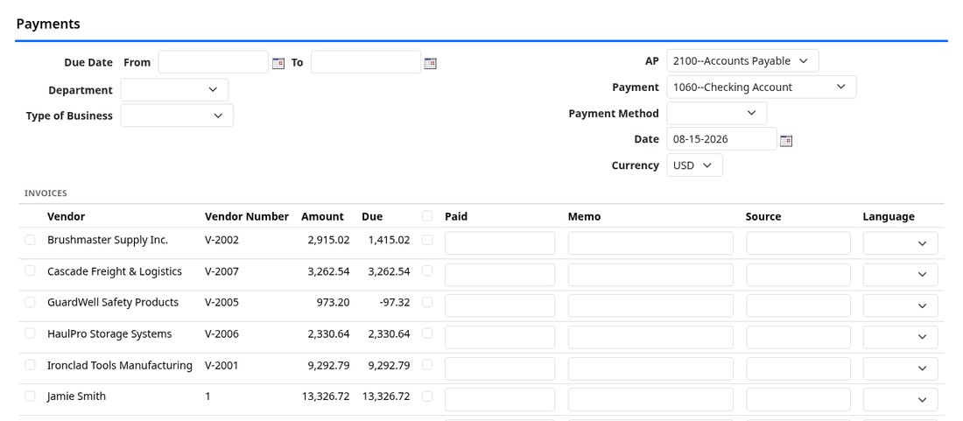963x421 pixels.
Task: Click the amount 2,915.02
Action: [328, 240]
